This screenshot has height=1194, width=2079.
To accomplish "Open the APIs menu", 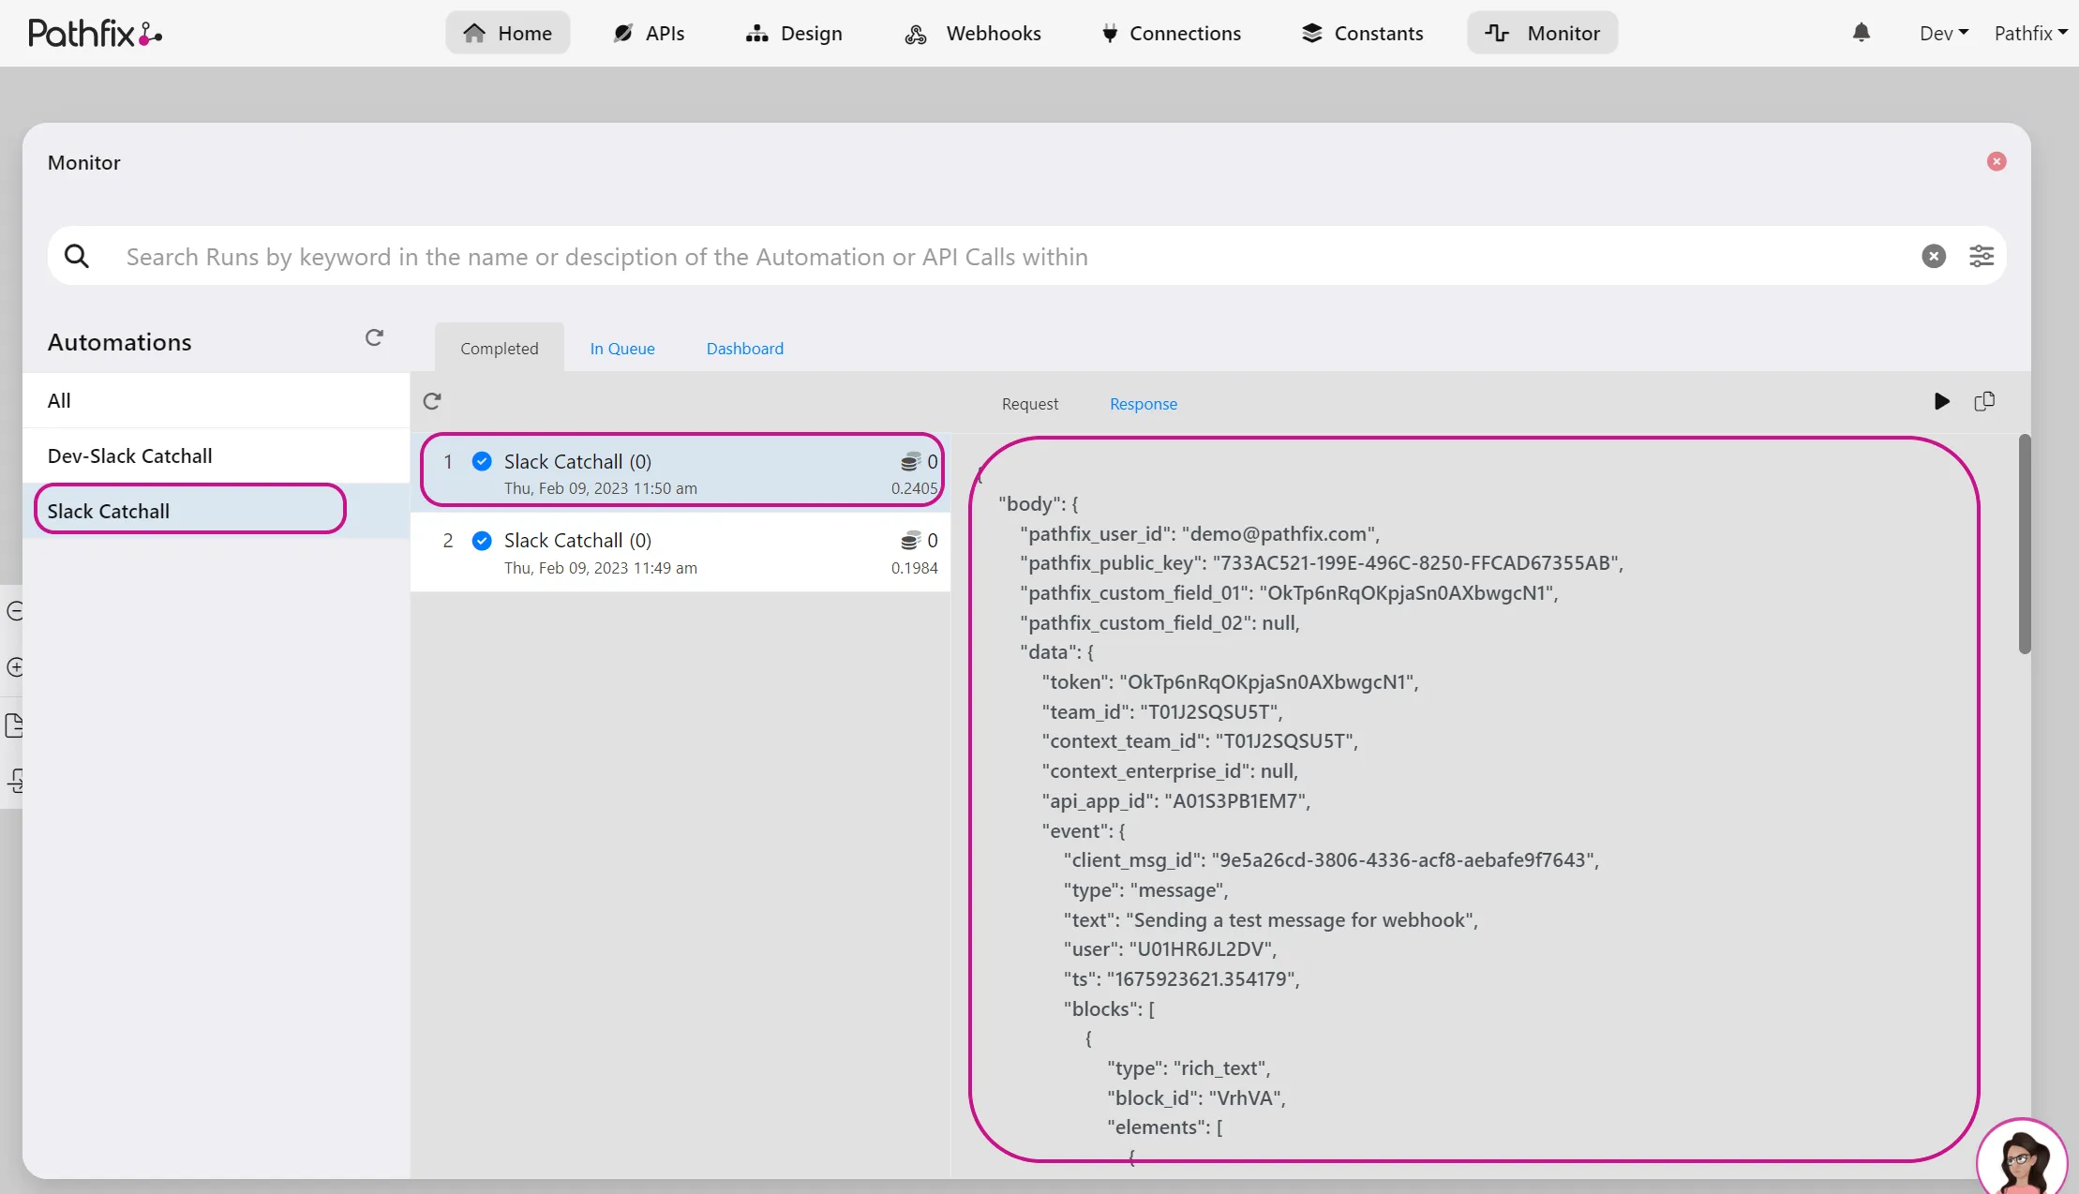I will coord(649,33).
